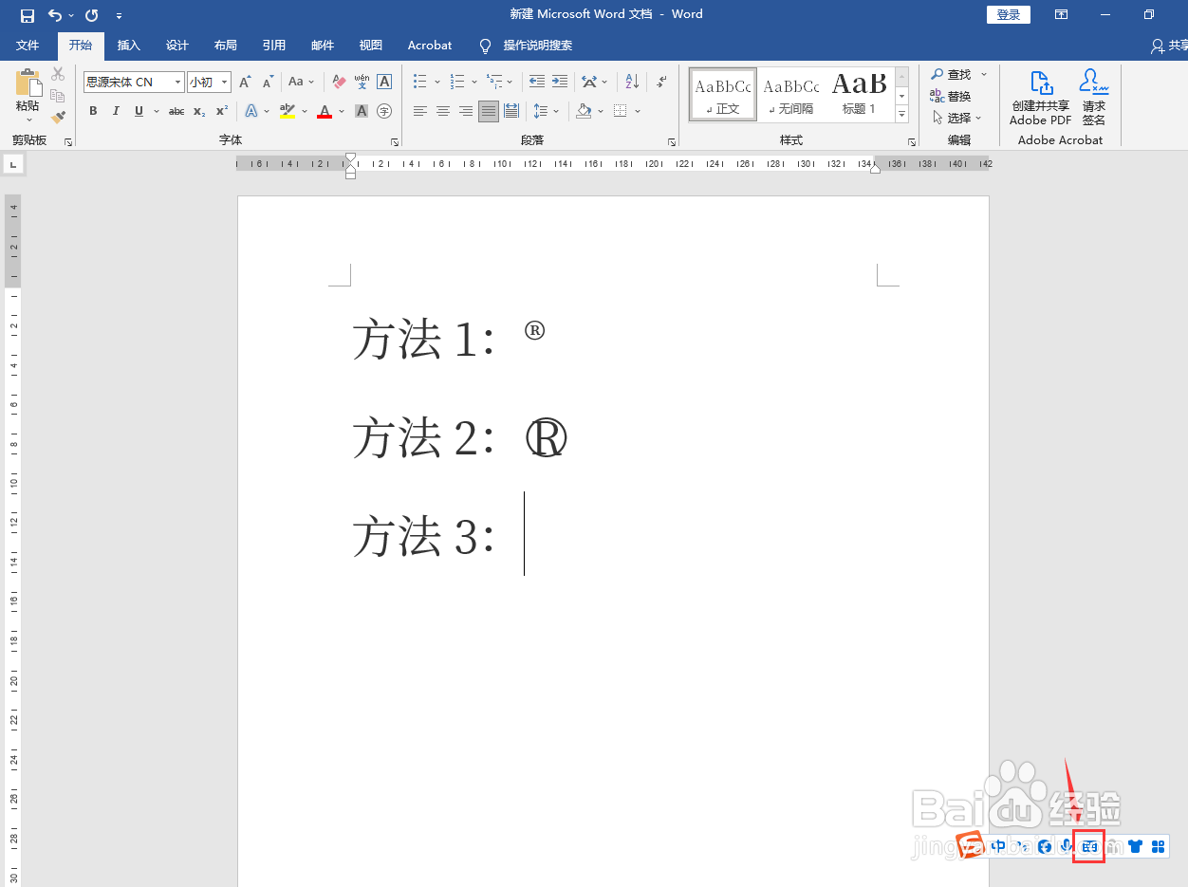Click the subscript icon
The height and width of the screenshot is (887, 1188).
[197, 111]
